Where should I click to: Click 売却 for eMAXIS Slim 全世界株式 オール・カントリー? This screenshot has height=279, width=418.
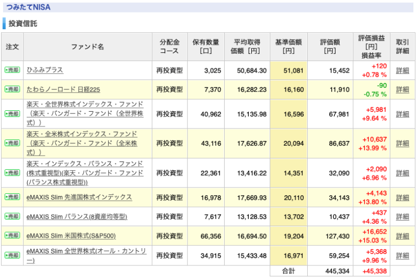pyautogui.click(x=12, y=255)
